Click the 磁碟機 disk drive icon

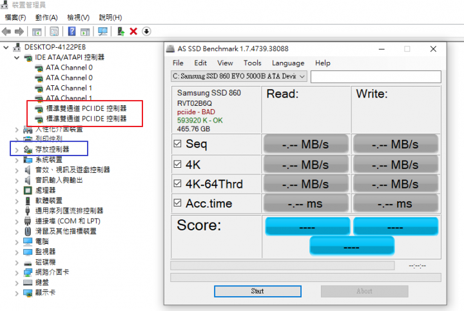[28, 263]
